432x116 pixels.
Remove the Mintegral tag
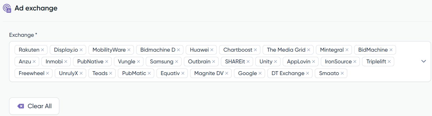(347, 50)
